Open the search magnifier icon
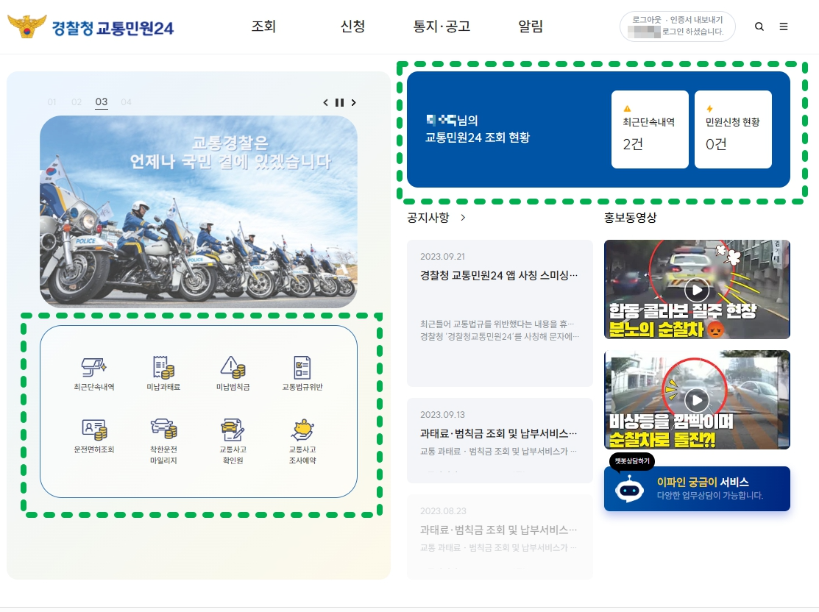This screenshot has width=819, height=612. pyautogui.click(x=759, y=26)
